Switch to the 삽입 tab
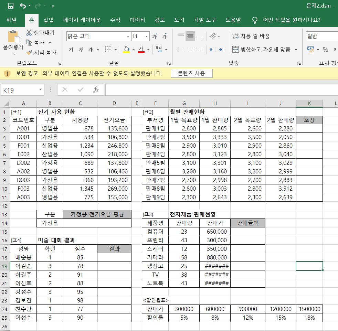Screen dimensions: 338x331 [x=49, y=20]
